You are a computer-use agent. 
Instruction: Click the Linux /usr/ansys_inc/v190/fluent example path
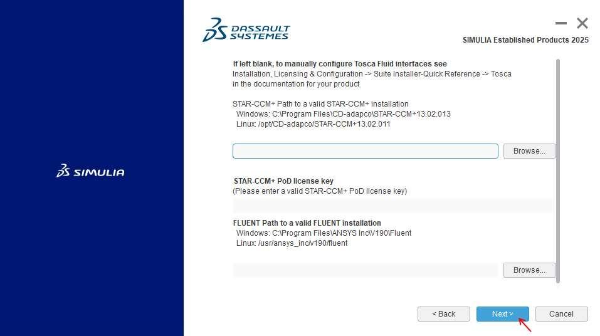pyautogui.click(x=292, y=243)
